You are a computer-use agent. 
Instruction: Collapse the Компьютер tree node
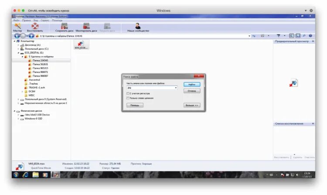pos(14,41)
